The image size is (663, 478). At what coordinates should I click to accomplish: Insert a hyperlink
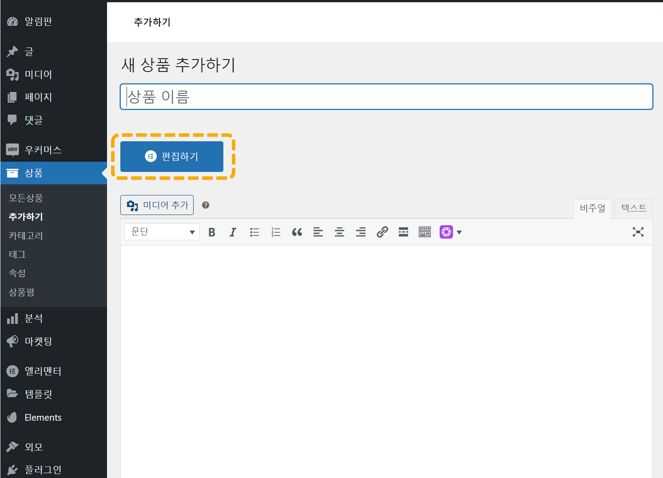coord(382,231)
